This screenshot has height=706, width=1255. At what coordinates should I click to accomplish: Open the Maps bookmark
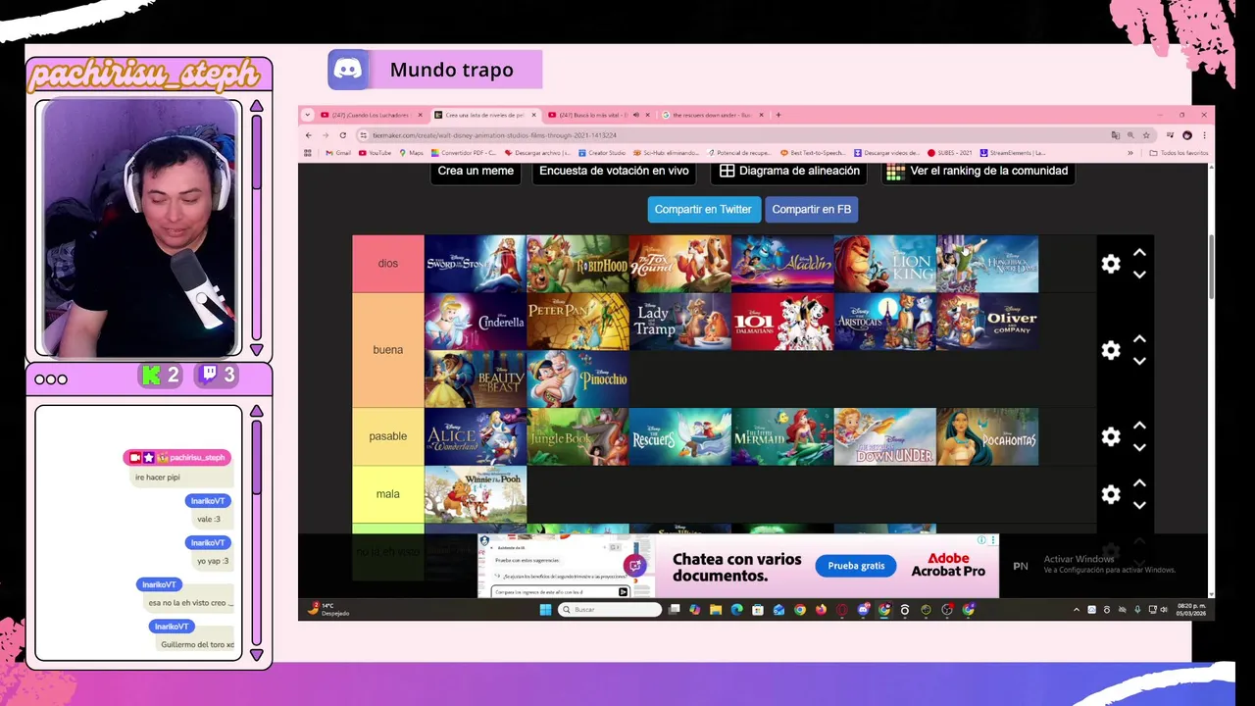411,153
